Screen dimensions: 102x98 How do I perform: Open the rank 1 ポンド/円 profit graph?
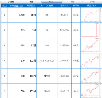click(x=91, y=15)
